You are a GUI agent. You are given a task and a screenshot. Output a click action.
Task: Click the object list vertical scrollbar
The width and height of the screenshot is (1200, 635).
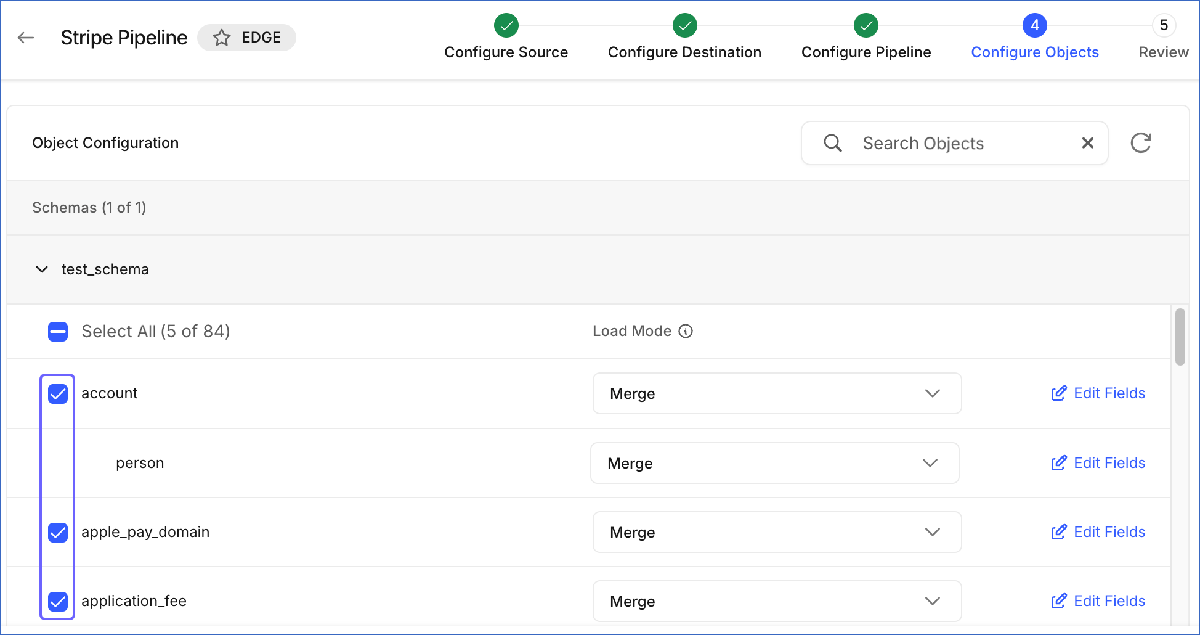[x=1180, y=337]
